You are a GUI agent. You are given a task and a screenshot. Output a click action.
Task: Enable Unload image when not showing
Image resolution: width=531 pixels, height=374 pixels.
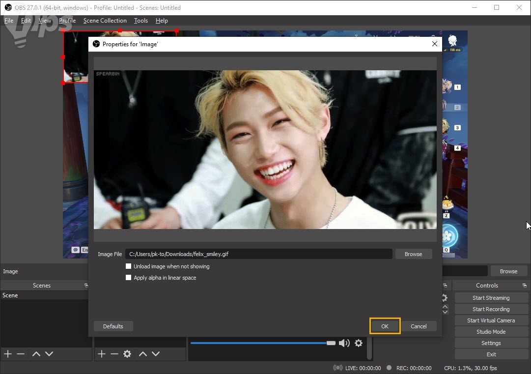tap(129, 266)
